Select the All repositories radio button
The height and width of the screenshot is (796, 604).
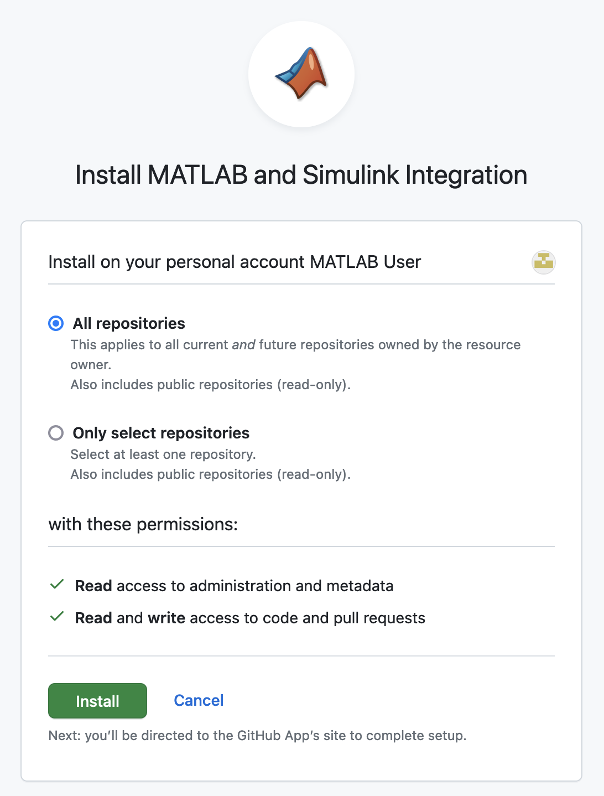56,323
